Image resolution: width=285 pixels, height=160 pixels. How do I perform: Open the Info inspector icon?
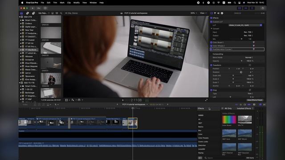222,13
